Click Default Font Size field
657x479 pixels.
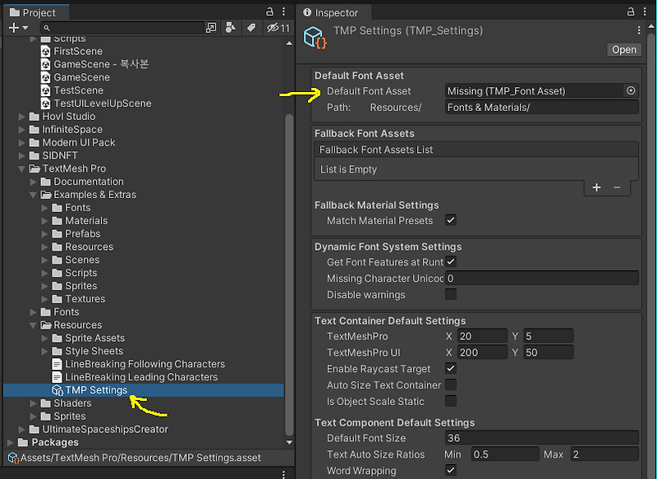542,438
